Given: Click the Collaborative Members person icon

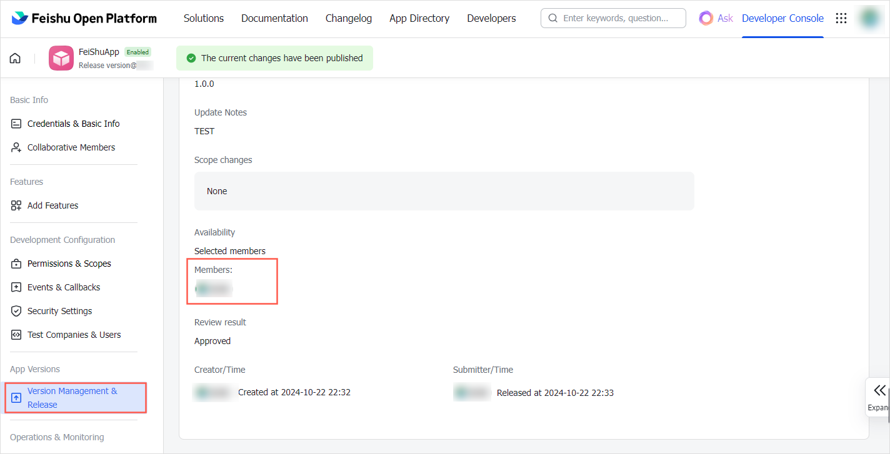Looking at the screenshot, I should coord(16,147).
